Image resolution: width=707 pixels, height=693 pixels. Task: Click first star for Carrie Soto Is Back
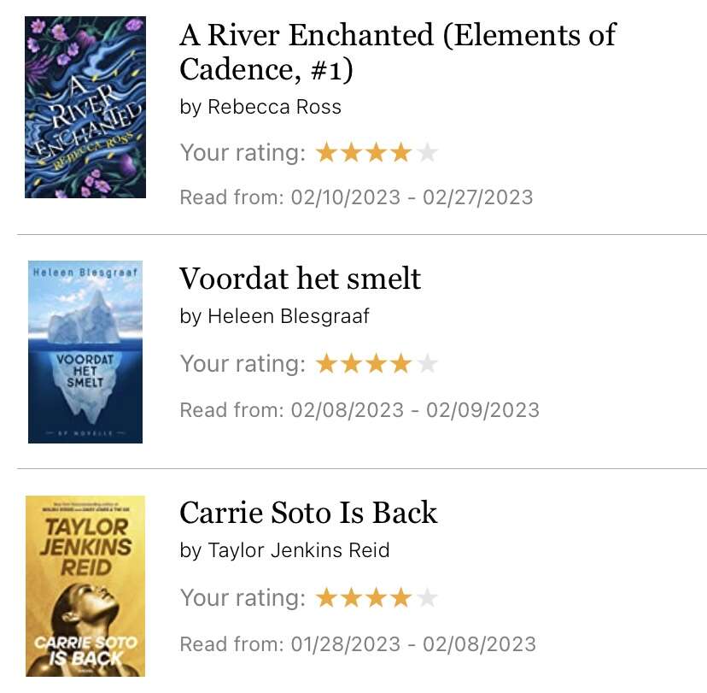326,598
